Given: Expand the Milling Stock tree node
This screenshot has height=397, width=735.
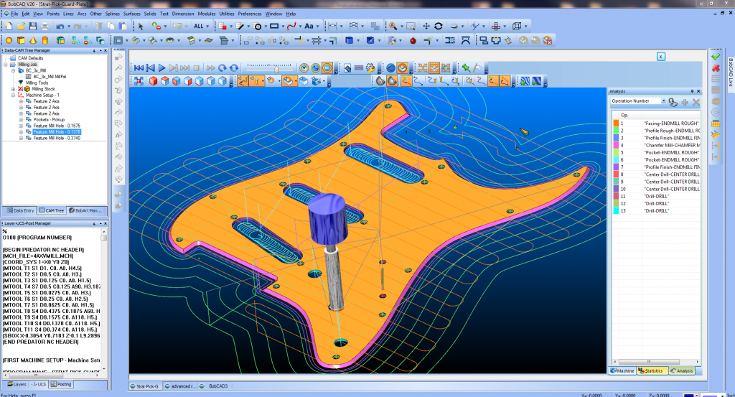Looking at the screenshot, I should coord(14,89).
